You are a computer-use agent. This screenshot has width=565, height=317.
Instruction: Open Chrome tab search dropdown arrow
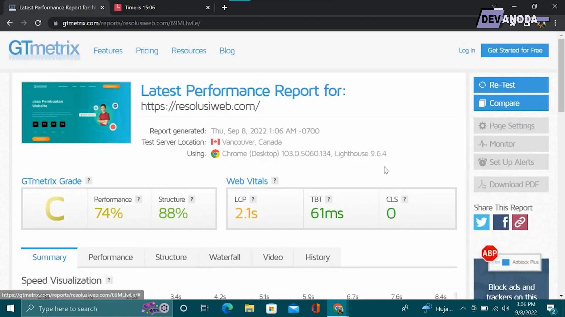494,6
